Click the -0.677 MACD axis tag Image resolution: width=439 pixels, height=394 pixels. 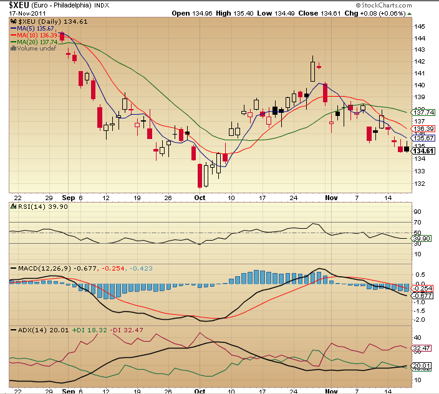point(422,295)
